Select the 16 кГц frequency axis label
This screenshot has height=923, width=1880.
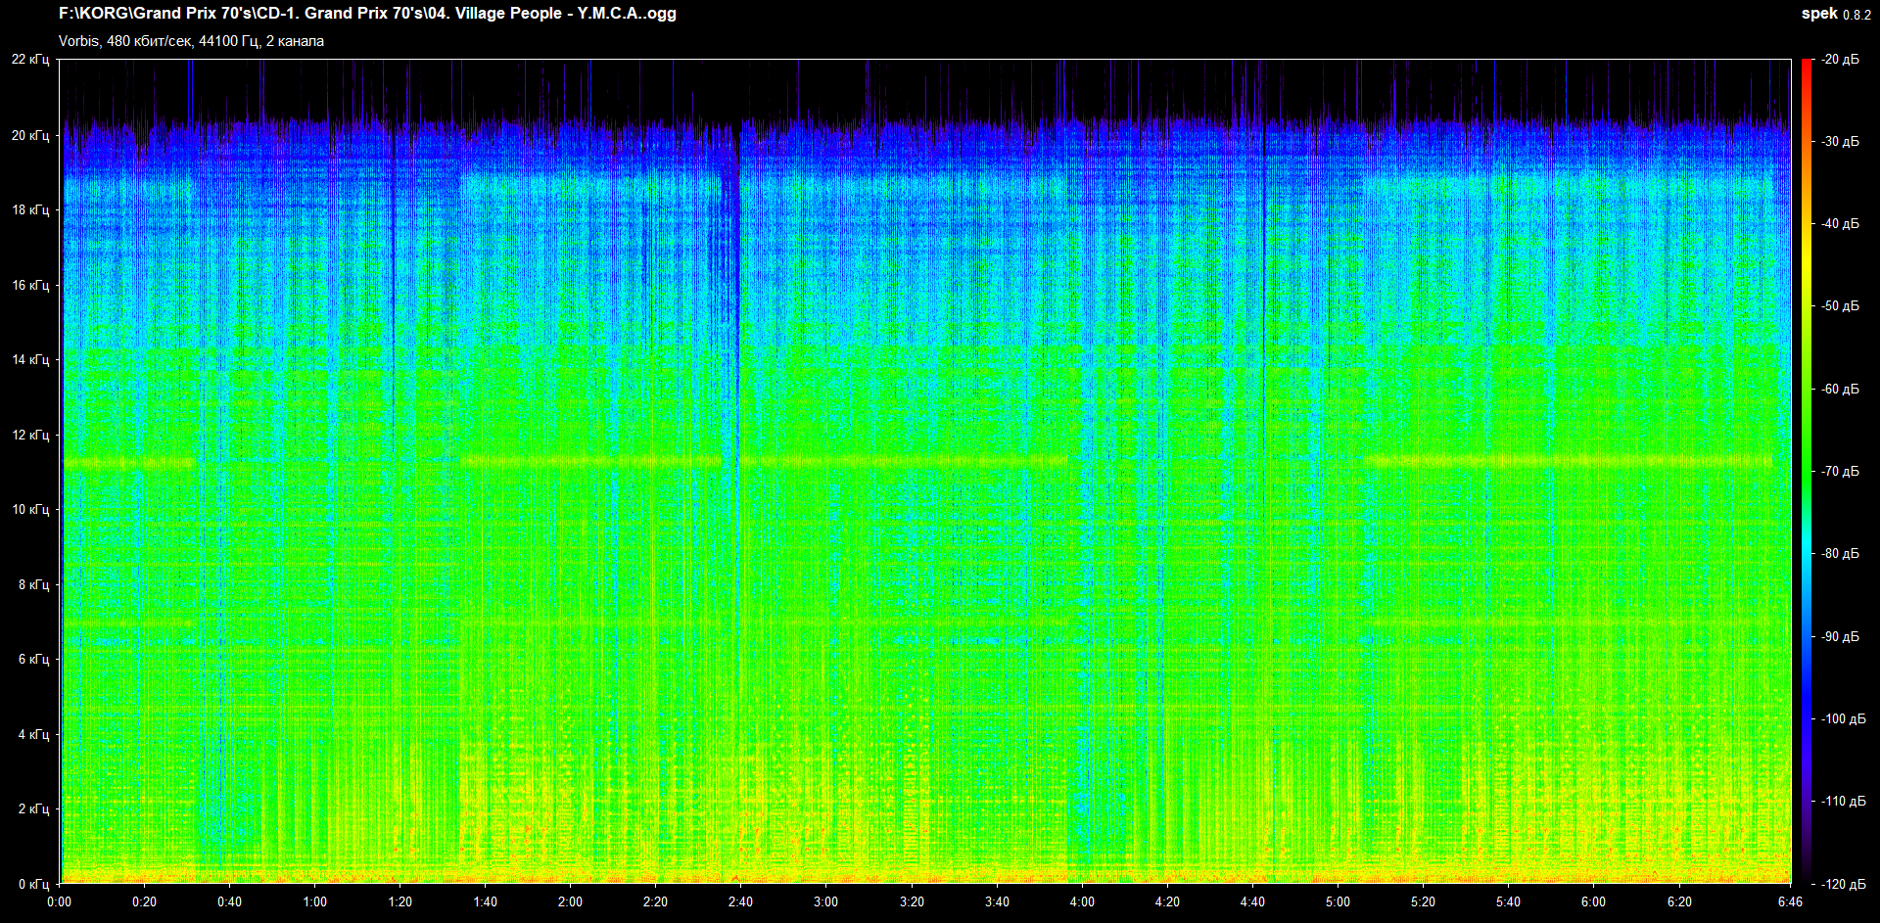click(x=30, y=285)
